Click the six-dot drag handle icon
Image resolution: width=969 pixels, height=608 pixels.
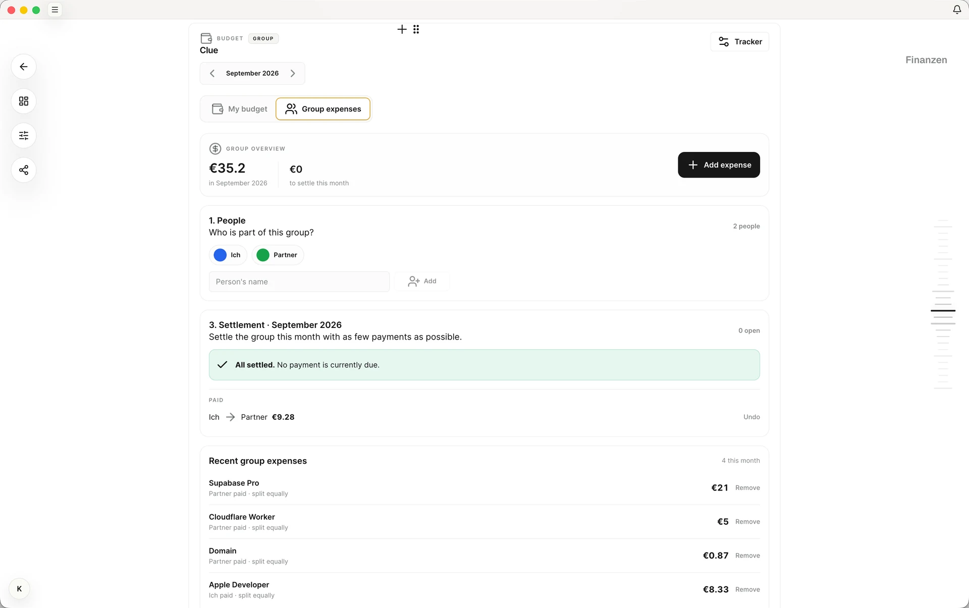click(x=416, y=29)
